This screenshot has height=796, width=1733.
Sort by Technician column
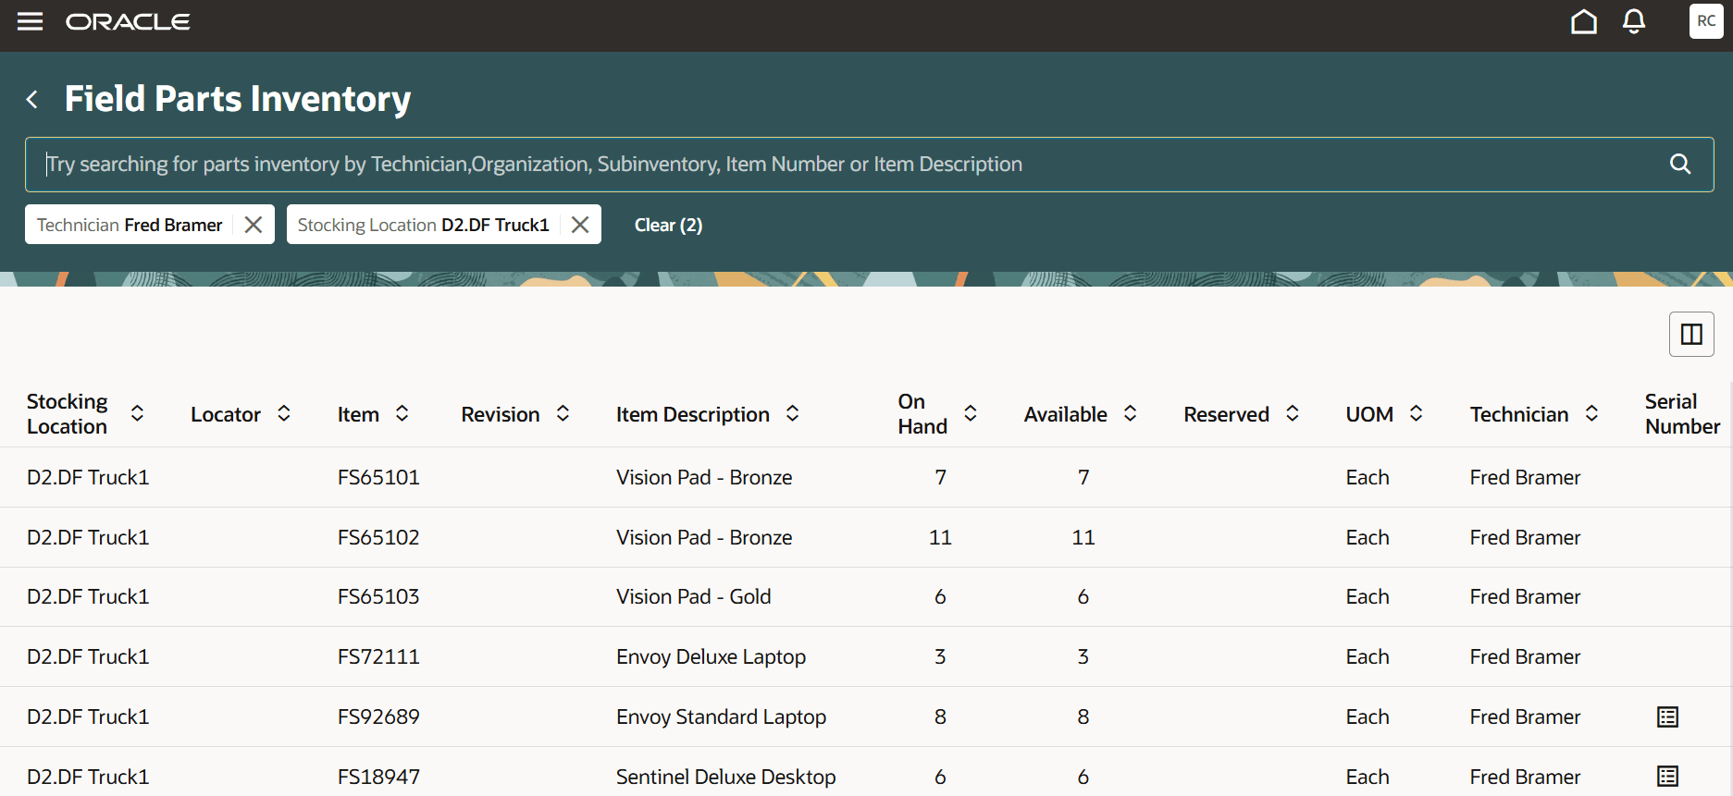1591,413
